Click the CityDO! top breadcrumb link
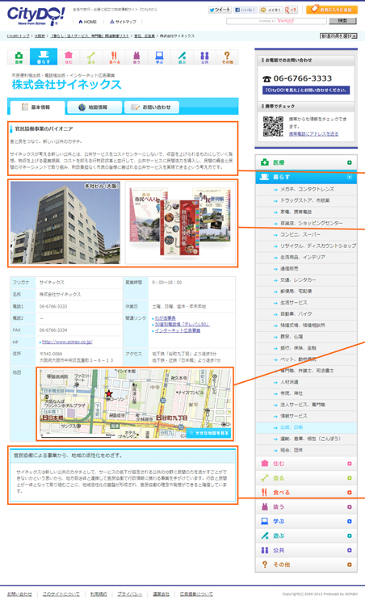This screenshot has width=365, height=609. pos(18,36)
